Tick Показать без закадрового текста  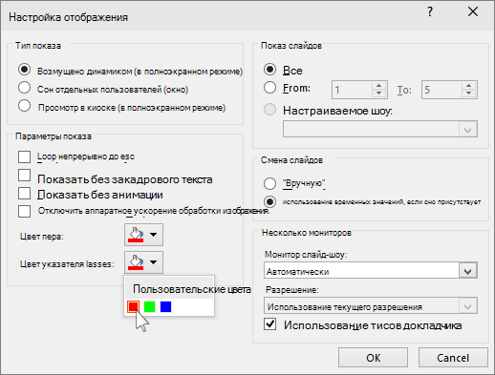[25, 176]
